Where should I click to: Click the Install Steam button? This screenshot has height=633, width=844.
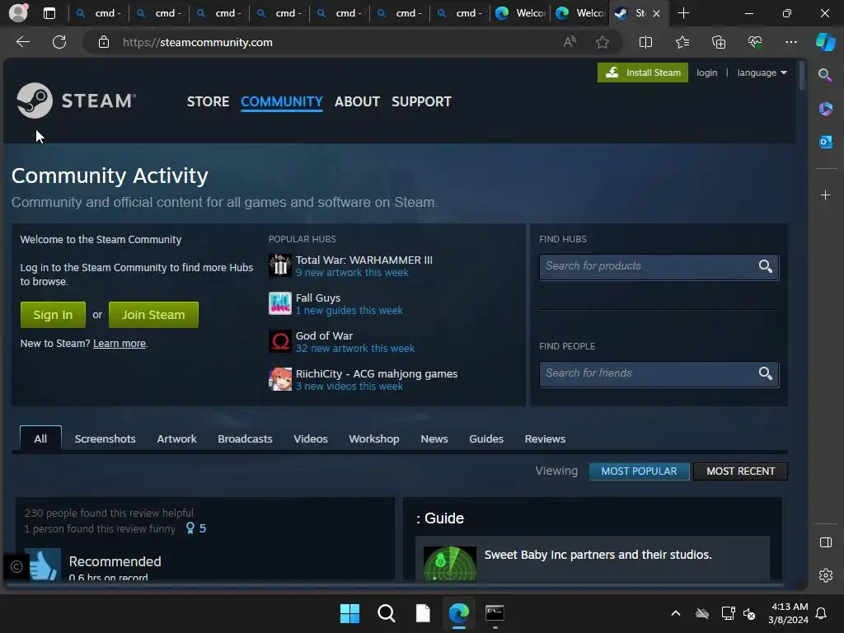click(643, 73)
